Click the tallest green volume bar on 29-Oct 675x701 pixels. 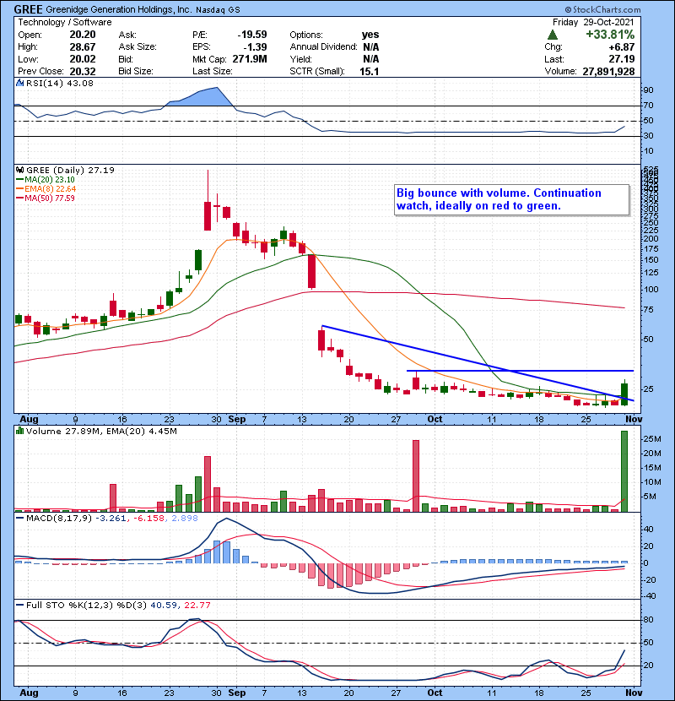[624, 471]
